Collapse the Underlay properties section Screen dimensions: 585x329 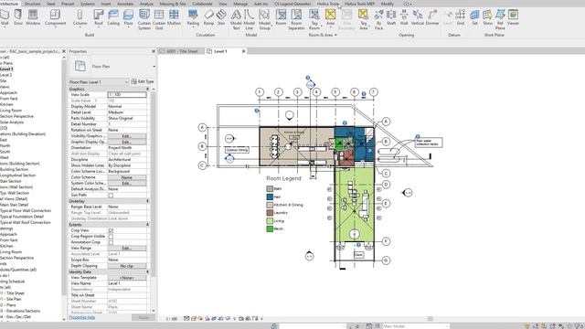pos(148,201)
